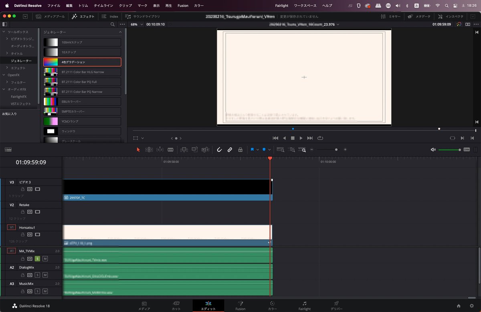Screen dimensions: 481x312
Task: Open the flag color dropdown arrow
Action: 258,149
